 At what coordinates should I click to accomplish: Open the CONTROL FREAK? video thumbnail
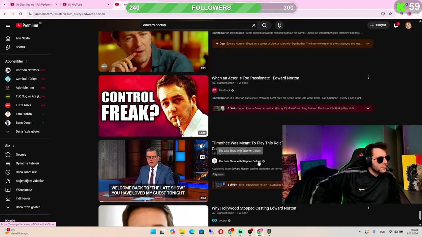point(153,106)
